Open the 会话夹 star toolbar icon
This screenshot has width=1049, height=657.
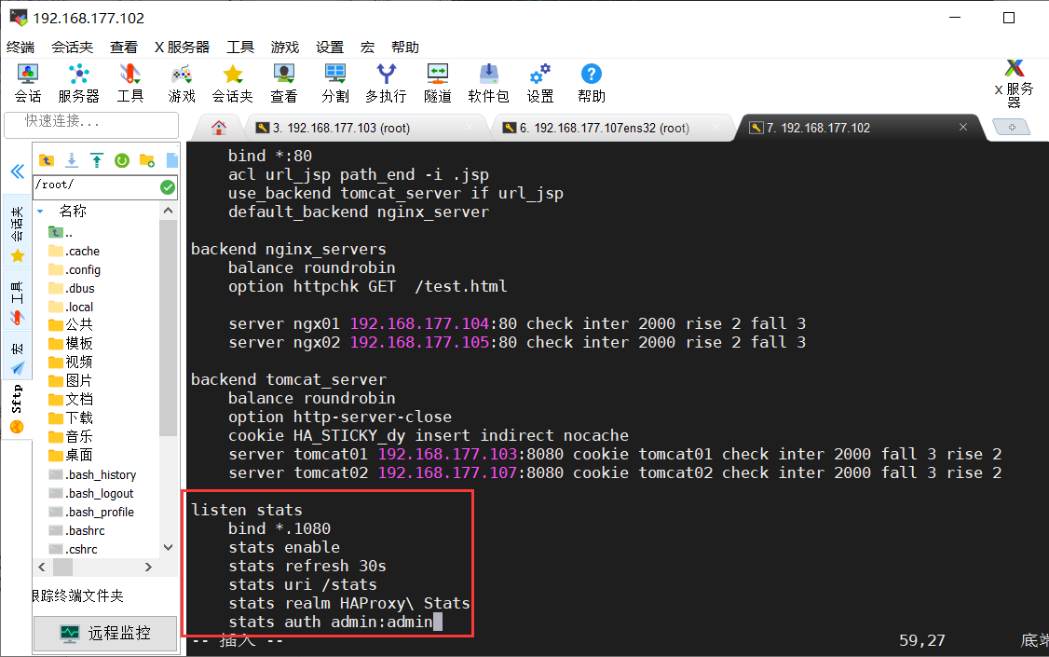pyautogui.click(x=232, y=83)
